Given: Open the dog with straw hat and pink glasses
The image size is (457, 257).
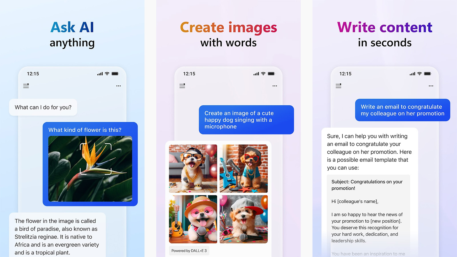Looking at the screenshot, I should 193,219.
